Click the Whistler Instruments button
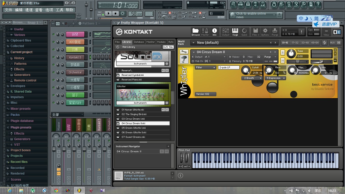345x194 pixels. 140,103
